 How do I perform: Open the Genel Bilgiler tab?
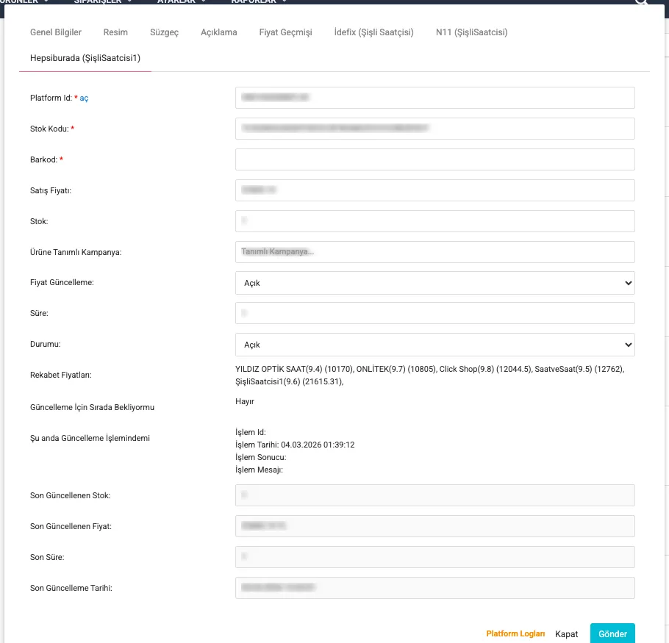[56, 32]
